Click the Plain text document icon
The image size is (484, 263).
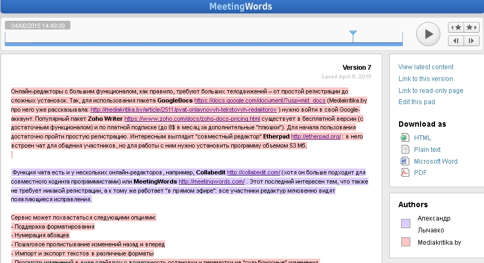point(404,149)
